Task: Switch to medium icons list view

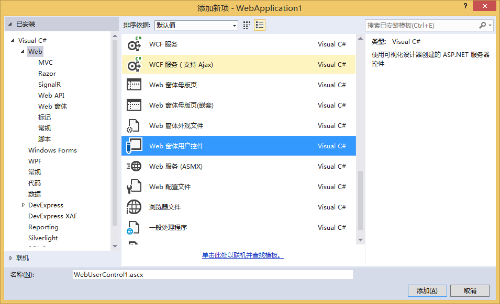Action: (260, 25)
